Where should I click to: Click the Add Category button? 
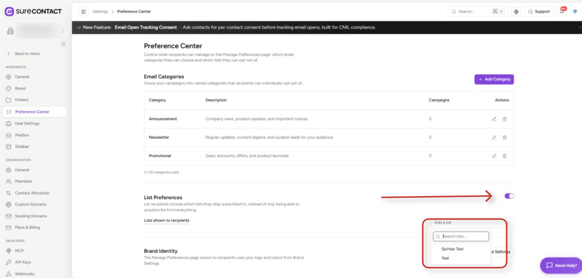click(x=494, y=79)
